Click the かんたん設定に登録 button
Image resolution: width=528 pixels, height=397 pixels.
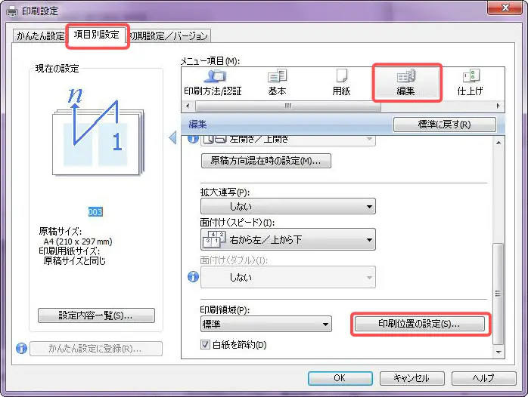(96, 349)
